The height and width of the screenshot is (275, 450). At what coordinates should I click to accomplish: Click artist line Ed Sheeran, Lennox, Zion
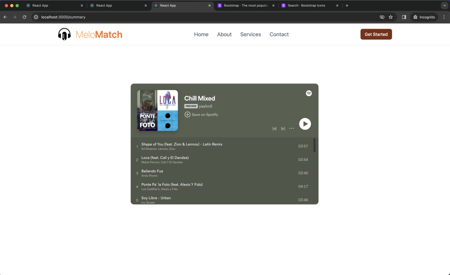click(x=158, y=149)
